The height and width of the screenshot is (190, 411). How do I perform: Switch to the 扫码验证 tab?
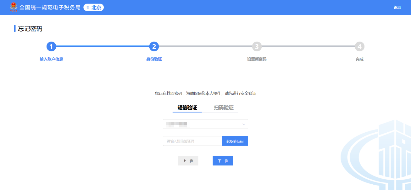tap(224, 108)
